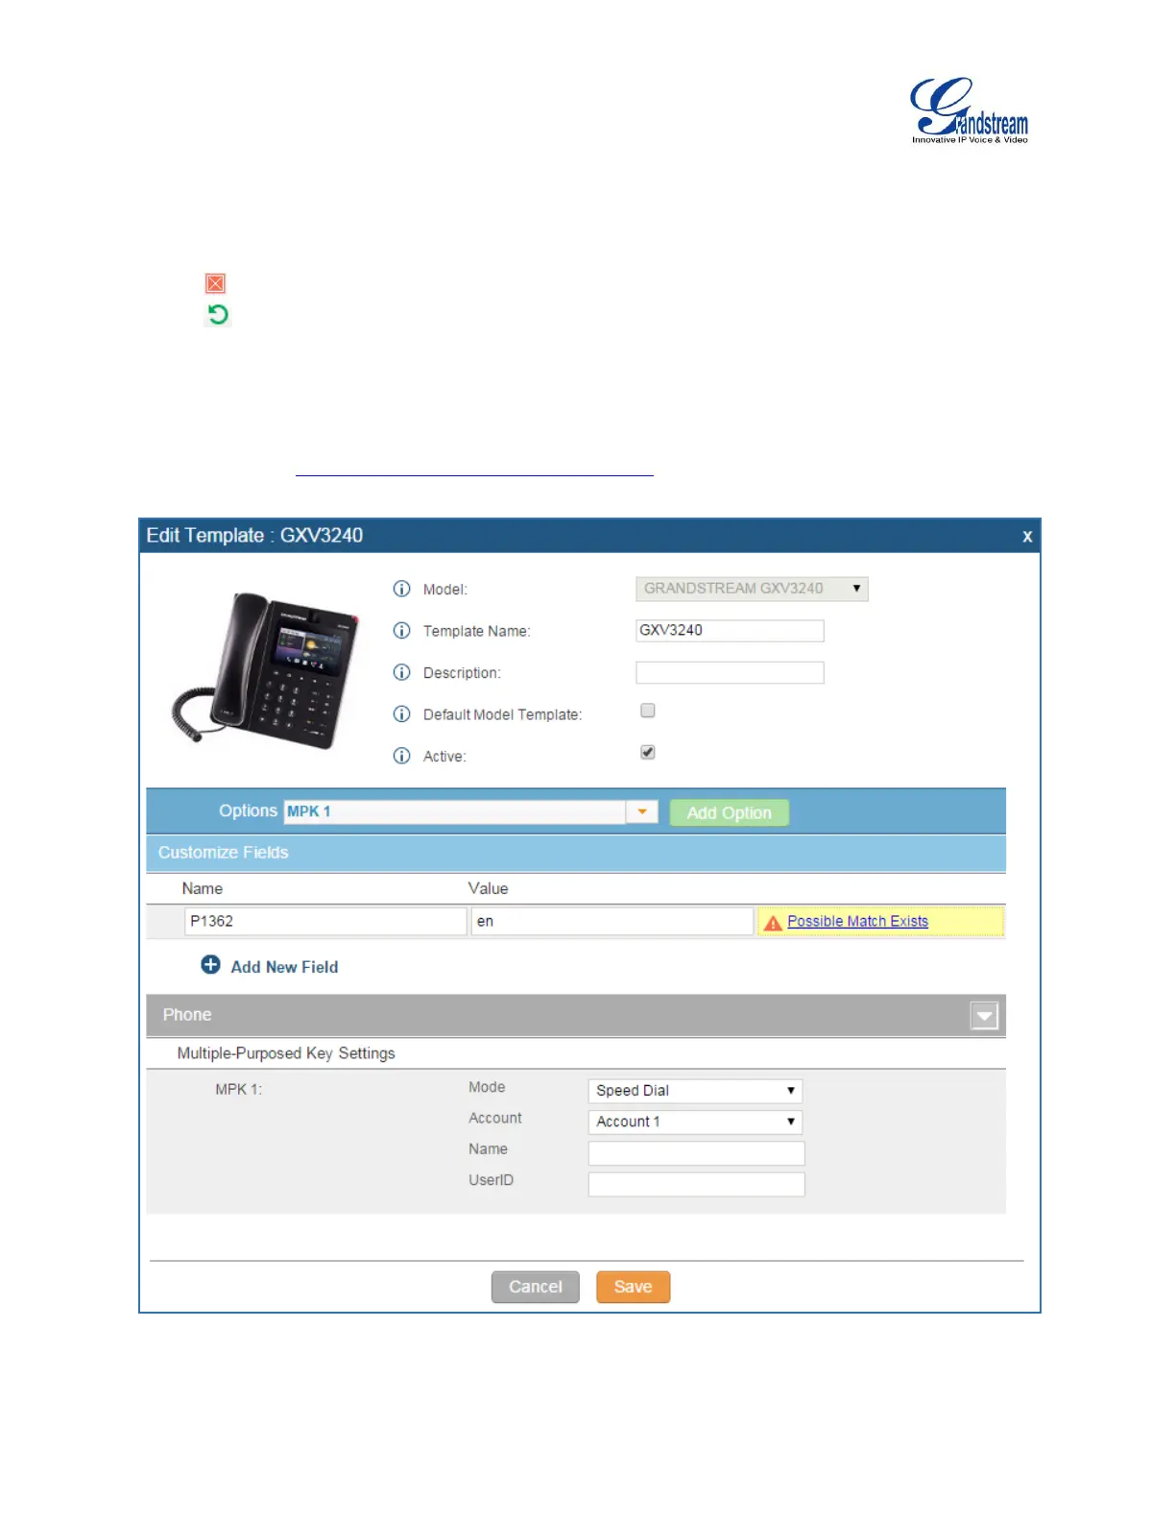Click the 'MPK 1:' label
1175x1521 pixels.
(x=238, y=1089)
